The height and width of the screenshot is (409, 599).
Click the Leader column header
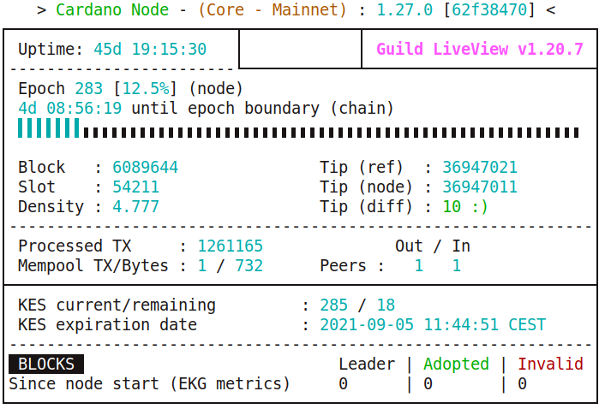coord(367,365)
